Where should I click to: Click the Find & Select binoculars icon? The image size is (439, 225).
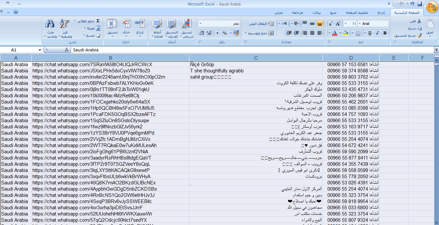[x=50, y=24]
